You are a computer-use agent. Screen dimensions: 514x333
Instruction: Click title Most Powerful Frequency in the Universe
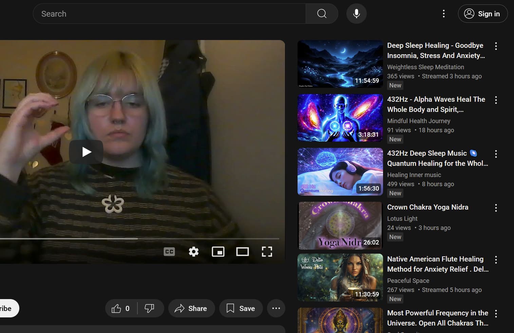coord(438,318)
